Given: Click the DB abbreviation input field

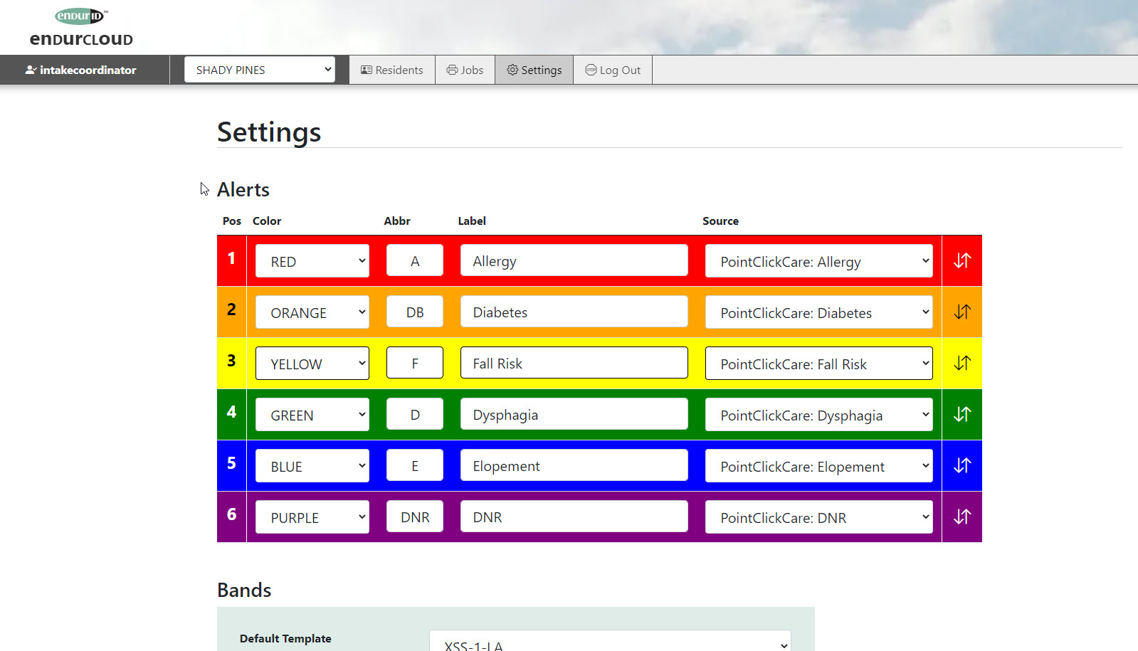Looking at the screenshot, I should pyautogui.click(x=414, y=312).
